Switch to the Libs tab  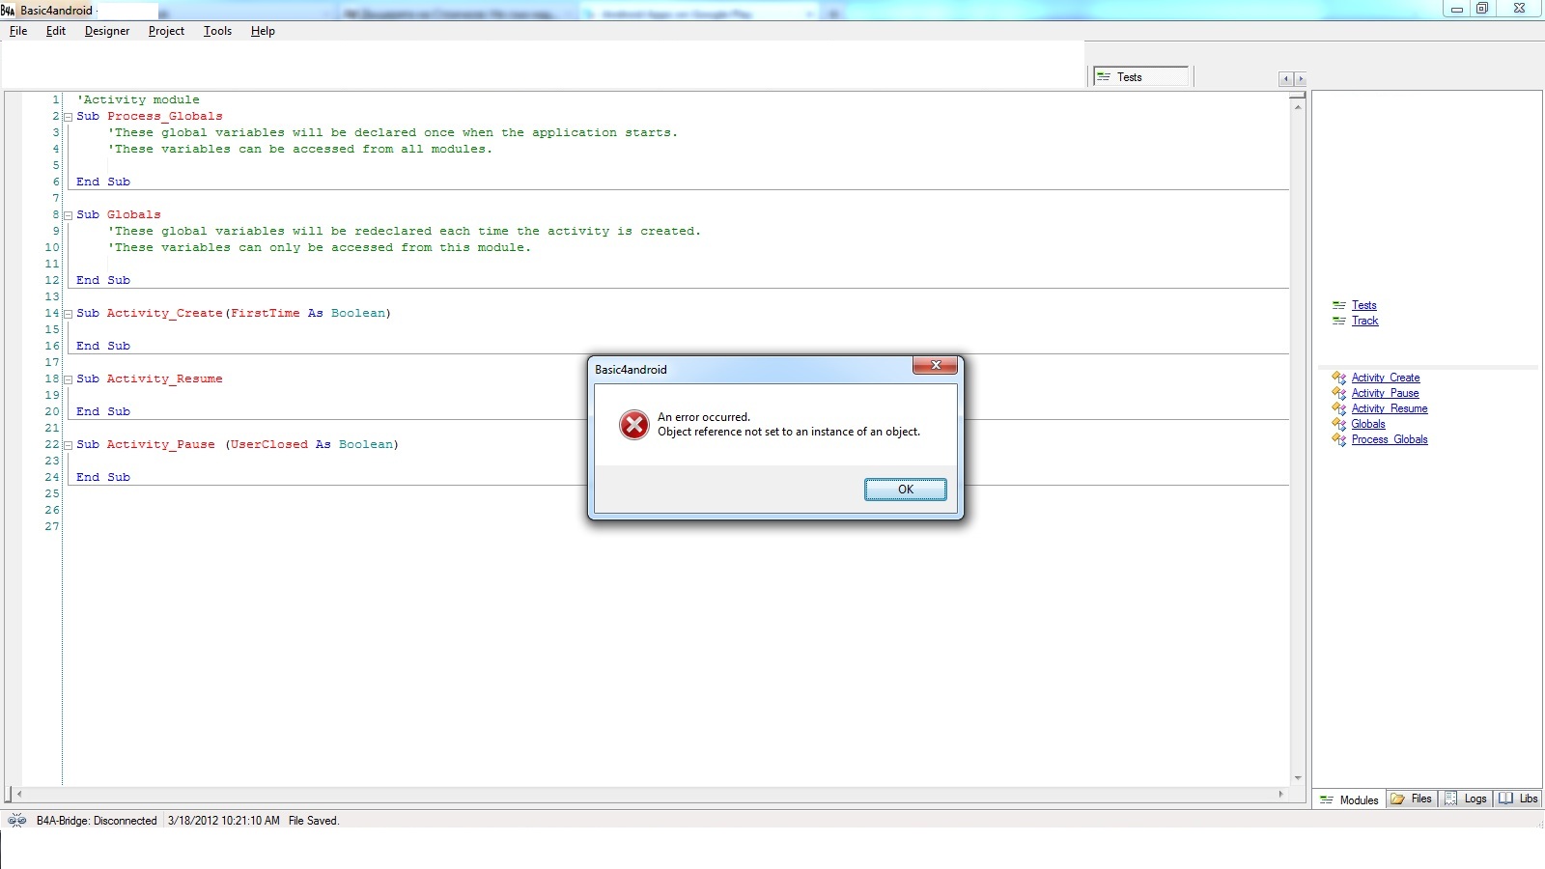tap(1518, 799)
